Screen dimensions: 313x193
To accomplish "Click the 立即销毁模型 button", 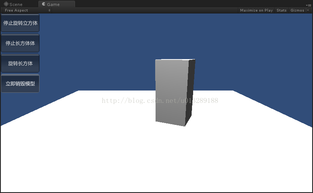I will pyautogui.click(x=20, y=84).
